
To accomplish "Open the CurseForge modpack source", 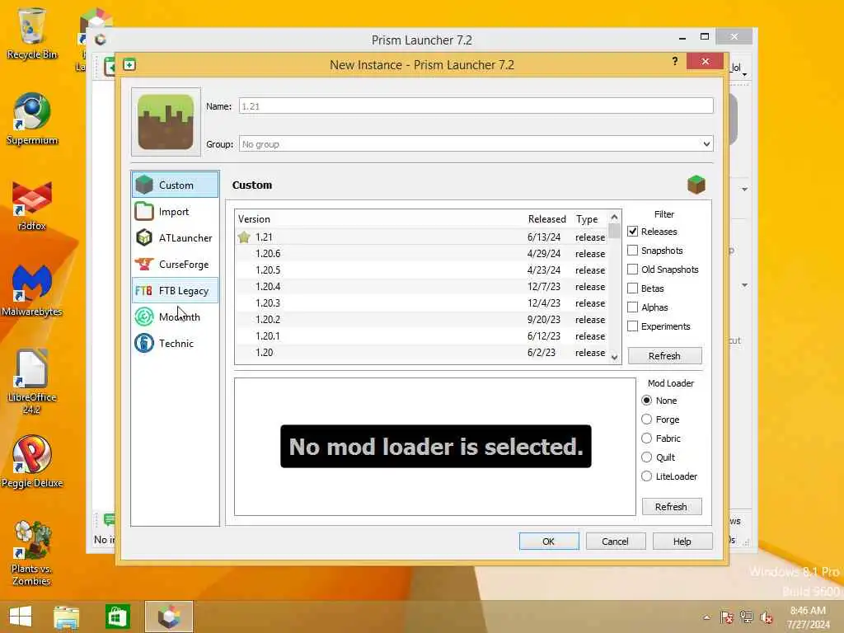I will (175, 265).
